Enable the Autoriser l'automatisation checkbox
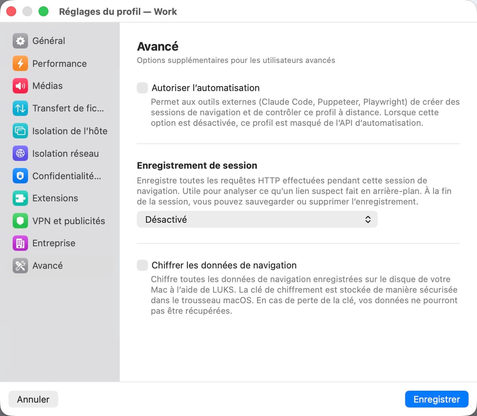 tap(142, 88)
